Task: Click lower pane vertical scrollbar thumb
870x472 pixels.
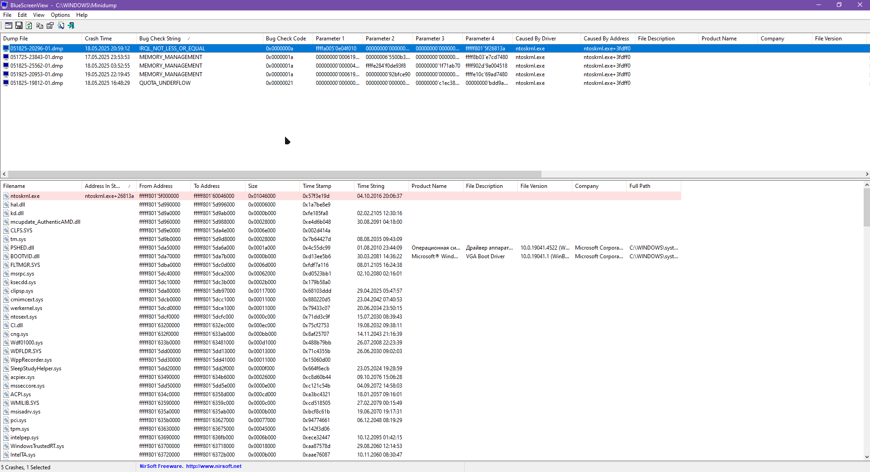Action: pos(866,207)
